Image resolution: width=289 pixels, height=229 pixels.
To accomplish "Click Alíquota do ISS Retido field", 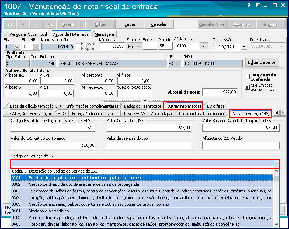I will click(241, 145).
